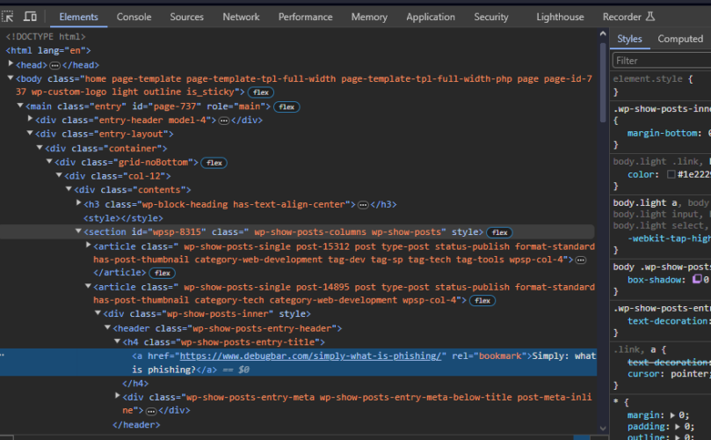
Task: Click the Recorder flask icon
Action: pos(650,17)
